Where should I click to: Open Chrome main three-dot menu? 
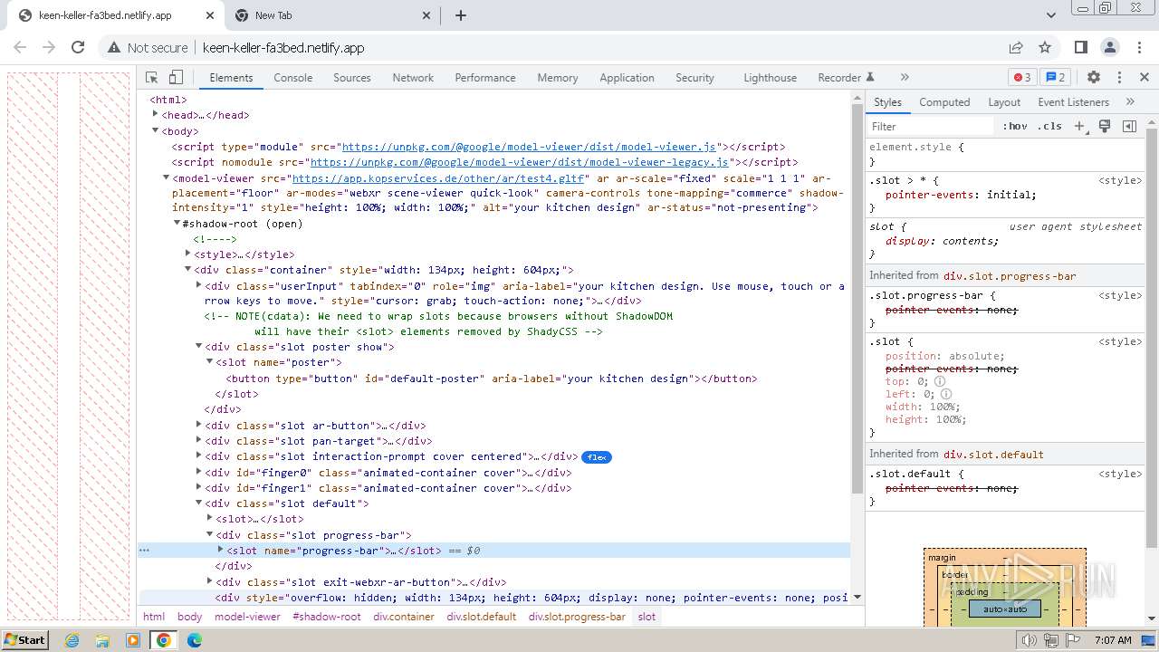(x=1139, y=47)
